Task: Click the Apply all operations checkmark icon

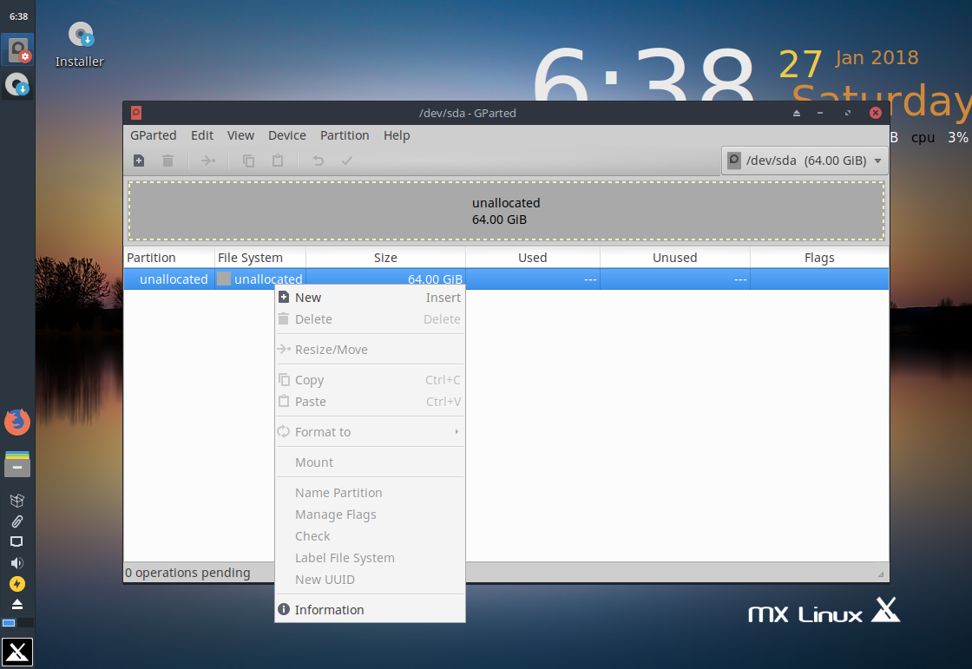Action: 347,161
